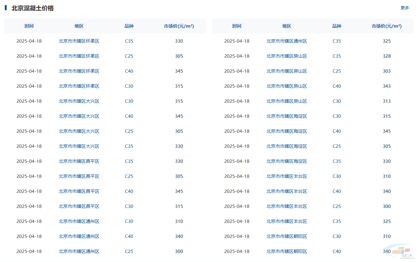Click 大兴区 region link priced 330
This screenshot has height=262, width=417.
pos(79,146)
